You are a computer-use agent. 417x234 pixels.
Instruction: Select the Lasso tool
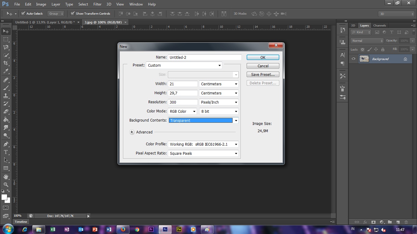click(x=6, y=47)
